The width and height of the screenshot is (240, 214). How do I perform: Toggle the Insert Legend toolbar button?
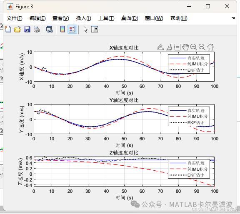click(72, 29)
